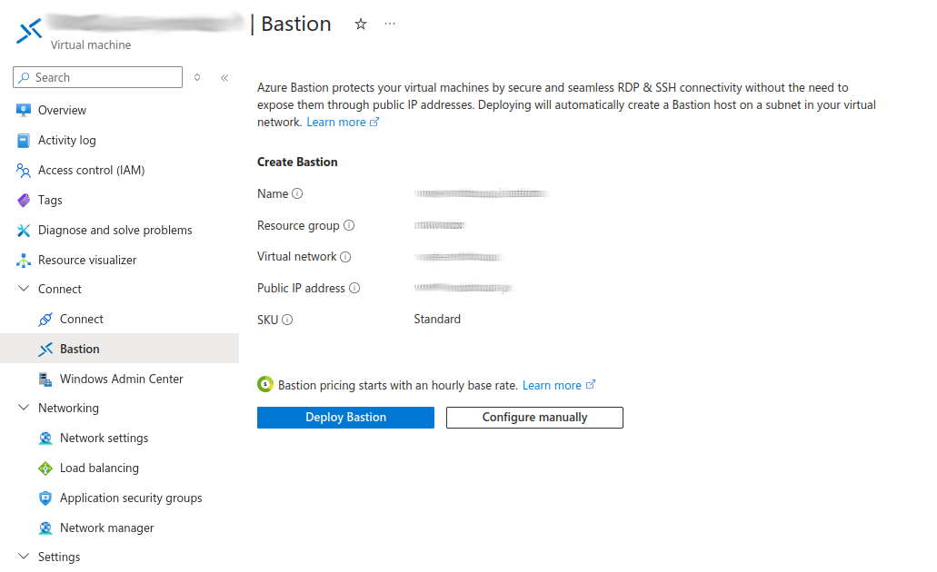Click the Overview monitor icon
This screenshot has height=572, width=937.
(24, 110)
